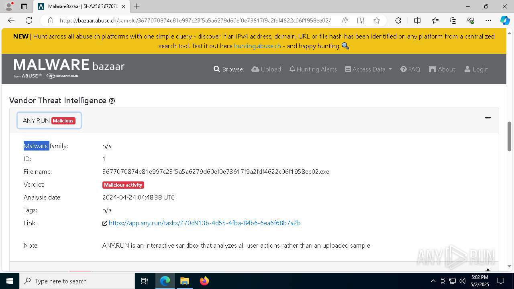Click the browser profile avatar icon

(9, 6)
